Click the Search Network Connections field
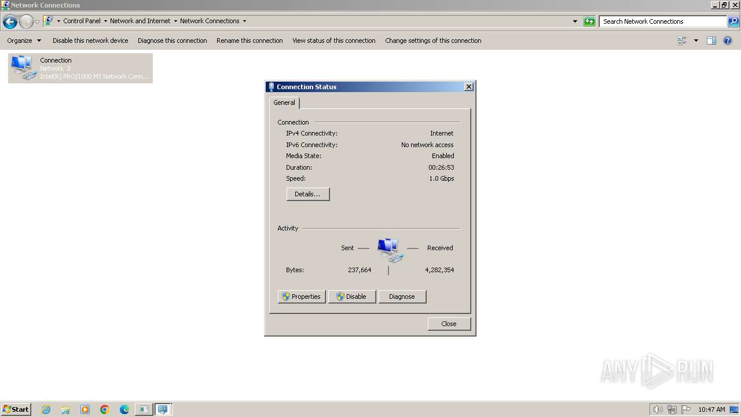Screen dimensions: 741x417 (663, 21)
